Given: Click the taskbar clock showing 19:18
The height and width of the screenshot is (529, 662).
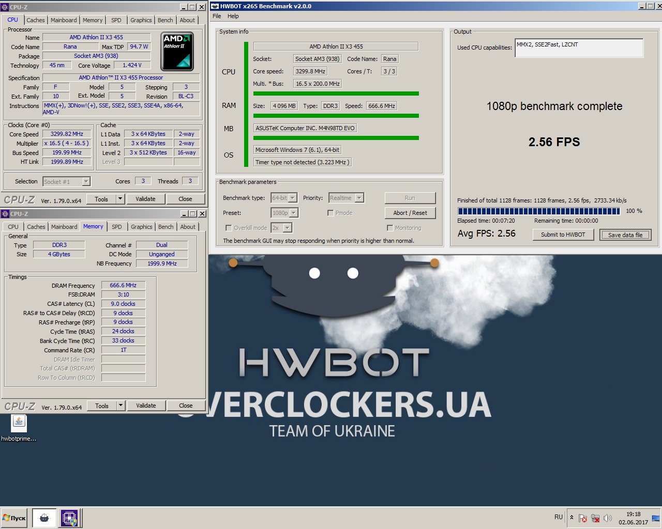Looking at the screenshot, I should pyautogui.click(x=633, y=518).
